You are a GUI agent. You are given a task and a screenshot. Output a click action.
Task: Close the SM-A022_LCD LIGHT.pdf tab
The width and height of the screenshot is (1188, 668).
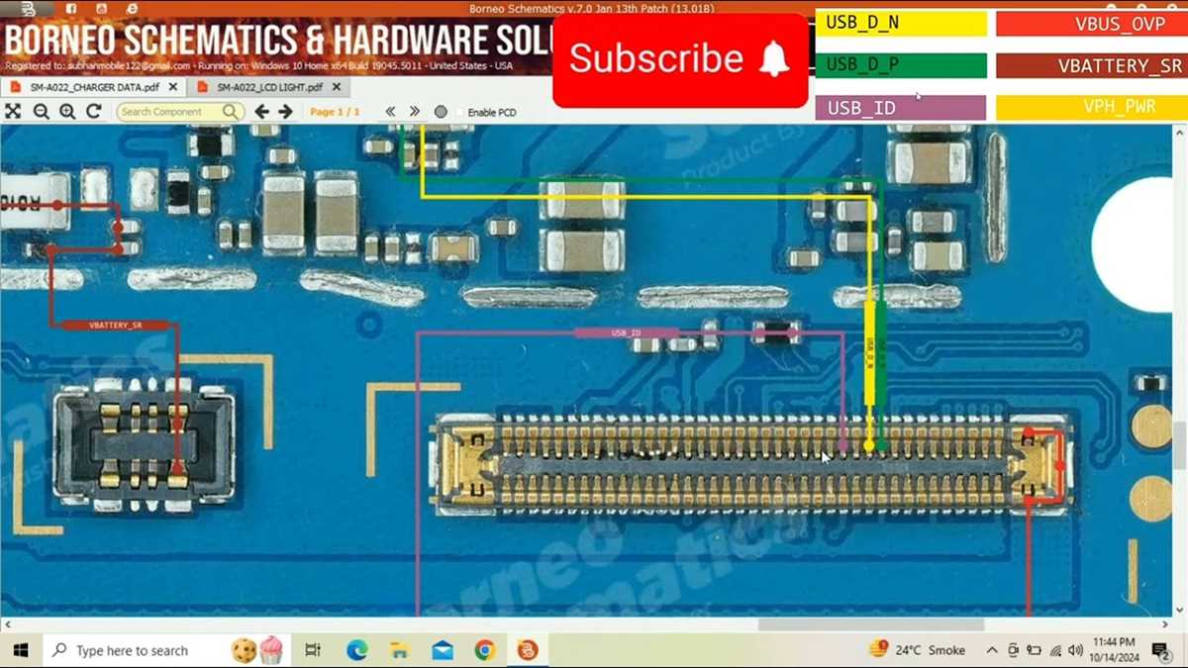(x=335, y=87)
